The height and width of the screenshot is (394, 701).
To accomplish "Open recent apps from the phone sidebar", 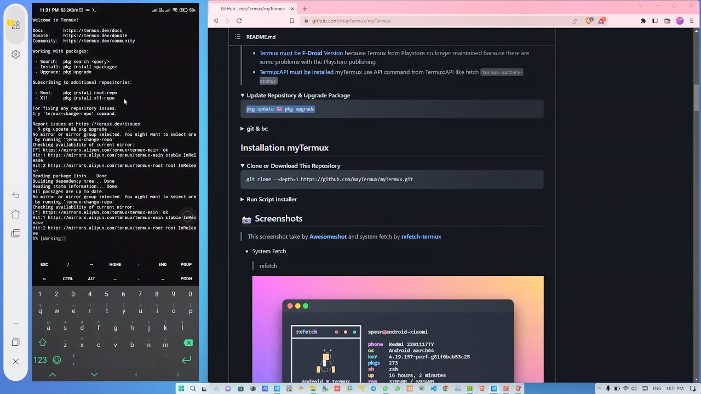I will [15, 233].
